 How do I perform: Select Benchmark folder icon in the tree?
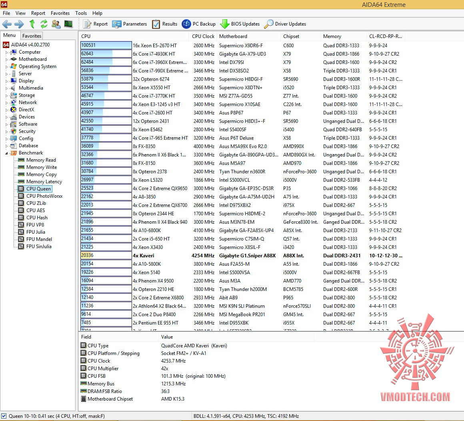pyautogui.click(x=13, y=153)
